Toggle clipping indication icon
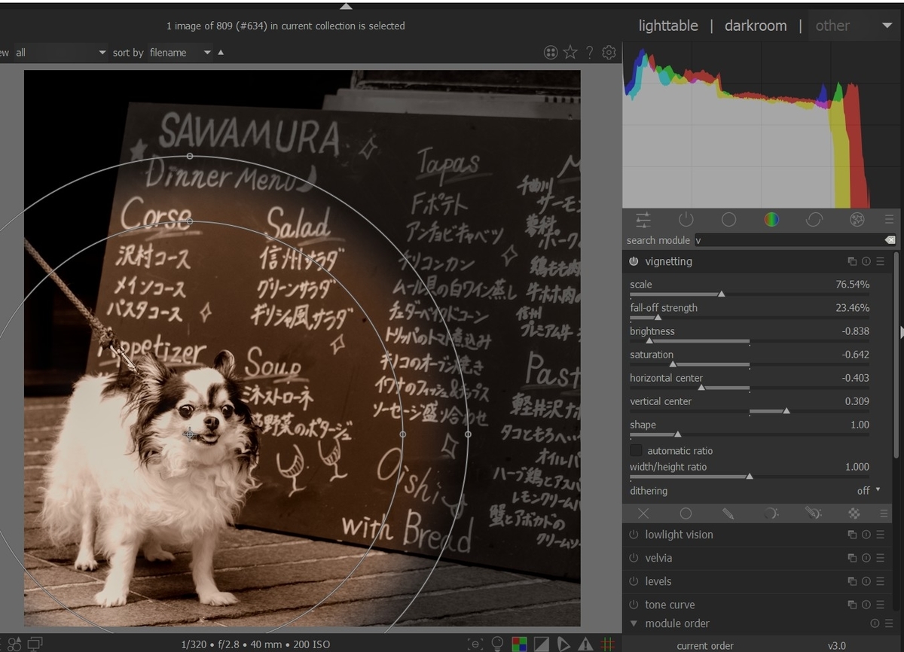904x652 pixels. click(x=542, y=644)
